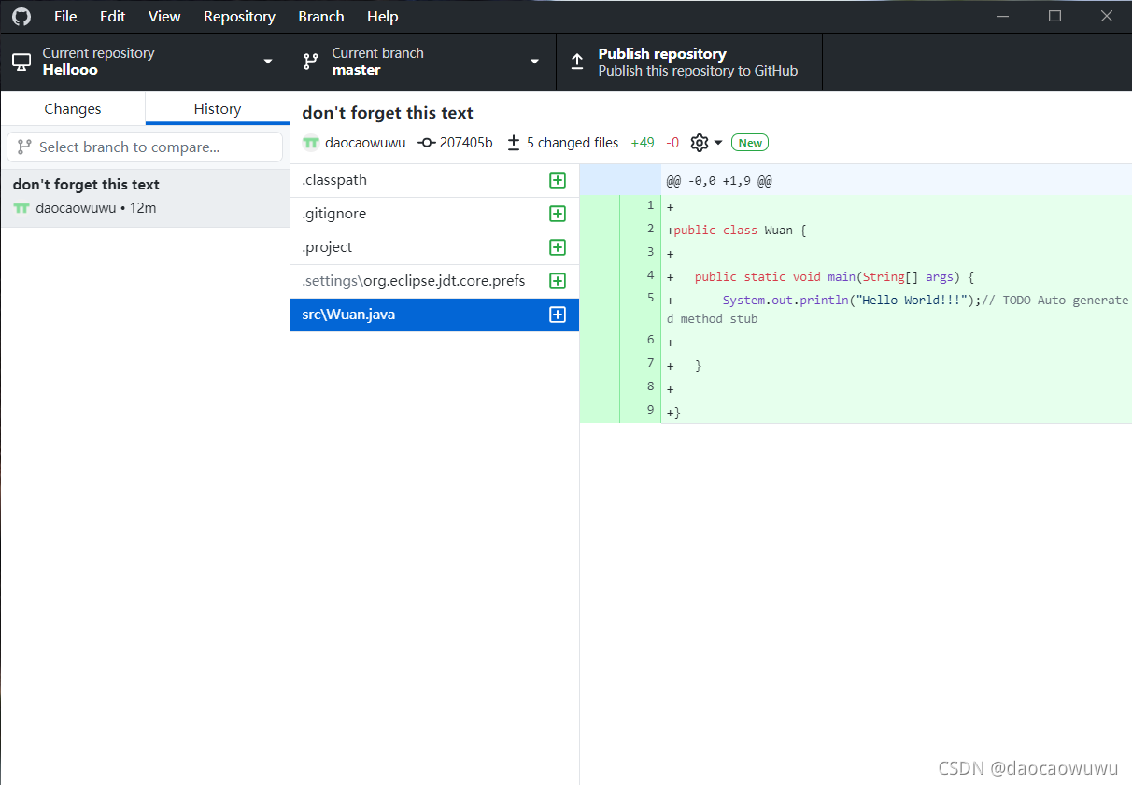Click the current repository computer icon
The height and width of the screenshot is (785, 1132).
click(x=21, y=61)
